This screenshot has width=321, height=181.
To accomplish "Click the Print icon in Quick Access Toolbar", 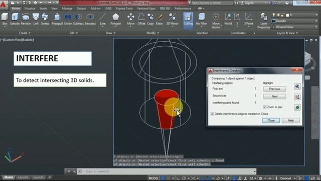I will (x=36, y=3).
